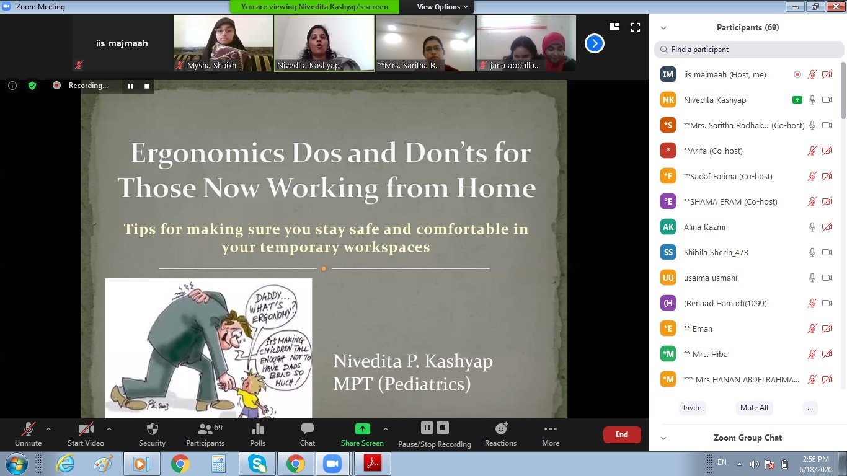Collapse the Participants panel chevron
847x476 pixels.
663,28
